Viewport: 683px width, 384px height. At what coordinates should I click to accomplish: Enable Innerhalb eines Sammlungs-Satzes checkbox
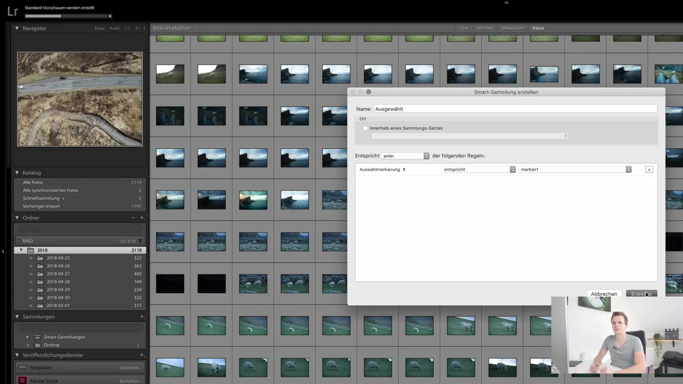pyautogui.click(x=365, y=128)
